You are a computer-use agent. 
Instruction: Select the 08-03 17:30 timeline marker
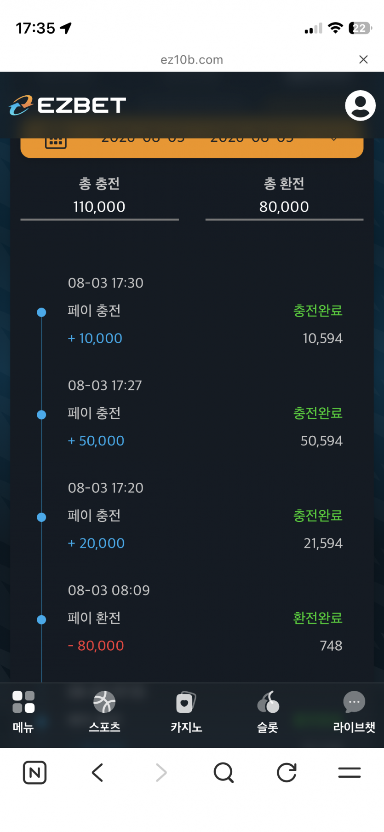pyautogui.click(x=41, y=312)
